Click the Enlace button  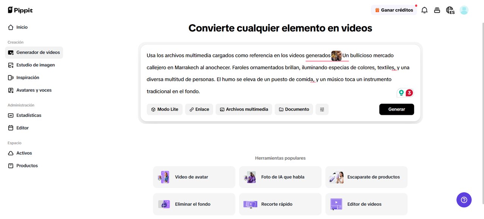click(x=199, y=109)
